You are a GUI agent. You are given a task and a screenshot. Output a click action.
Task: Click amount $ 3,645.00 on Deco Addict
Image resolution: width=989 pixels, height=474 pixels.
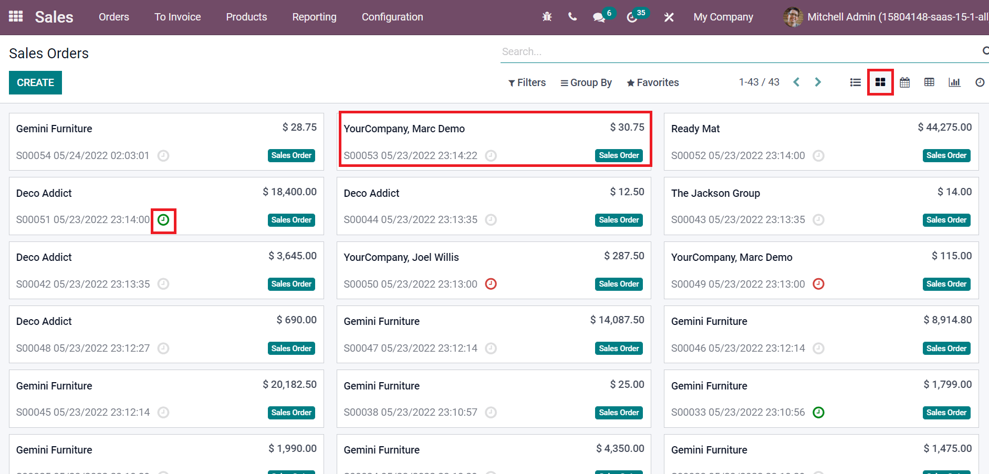pyautogui.click(x=293, y=256)
